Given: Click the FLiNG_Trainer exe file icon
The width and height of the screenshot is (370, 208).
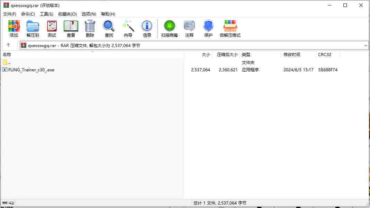Looking at the screenshot, I should pyautogui.click(x=5, y=70).
